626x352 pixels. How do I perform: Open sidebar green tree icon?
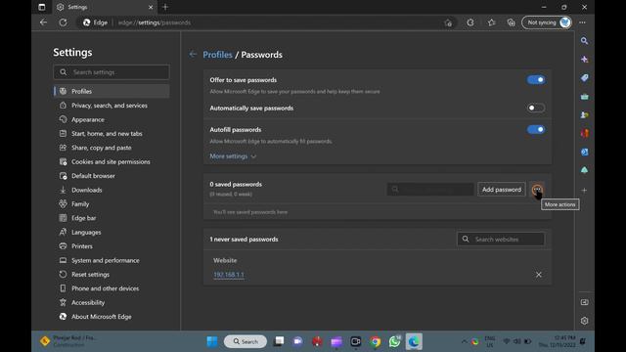[585, 170]
